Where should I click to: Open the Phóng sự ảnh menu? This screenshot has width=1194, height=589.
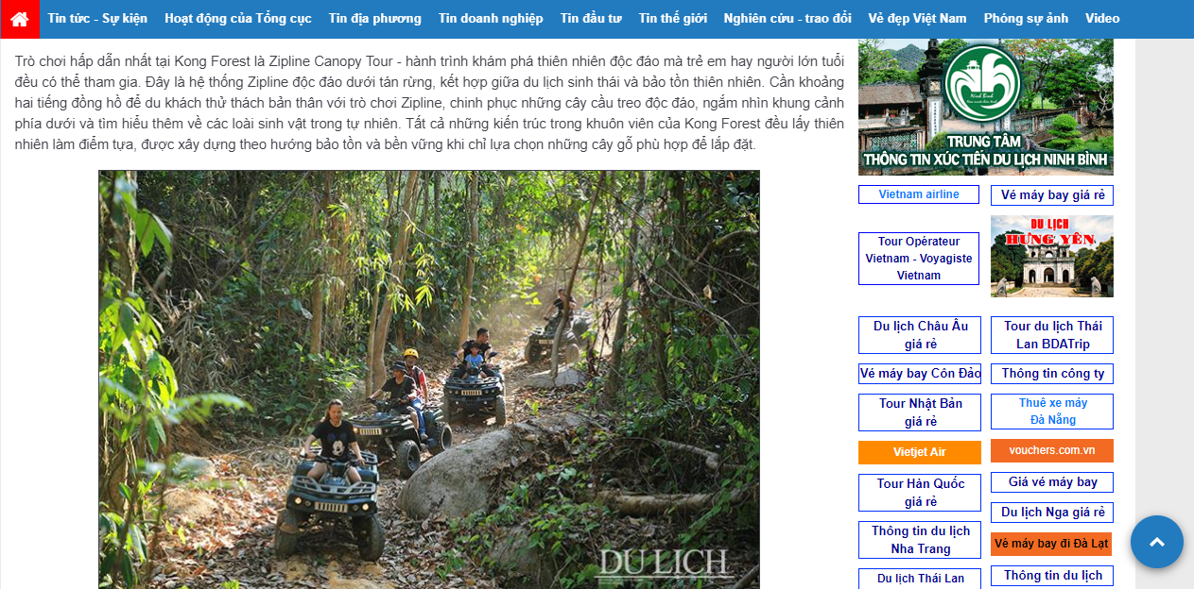(x=1026, y=19)
